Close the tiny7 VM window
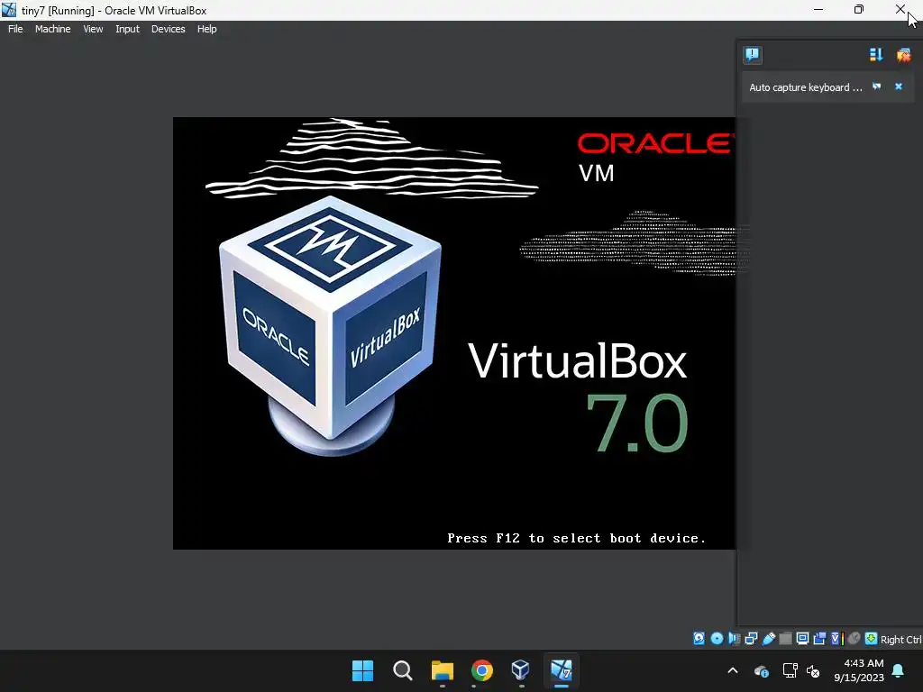This screenshot has height=692, width=923. (900, 9)
